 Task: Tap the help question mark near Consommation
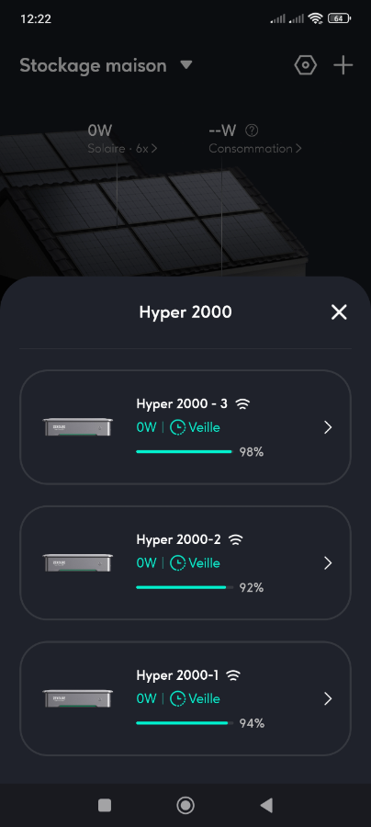pyautogui.click(x=253, y=130)
